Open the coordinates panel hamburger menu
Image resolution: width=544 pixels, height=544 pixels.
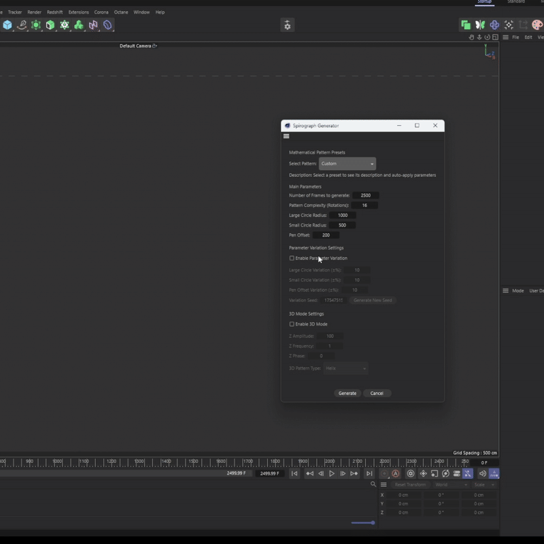coord(384,484)
